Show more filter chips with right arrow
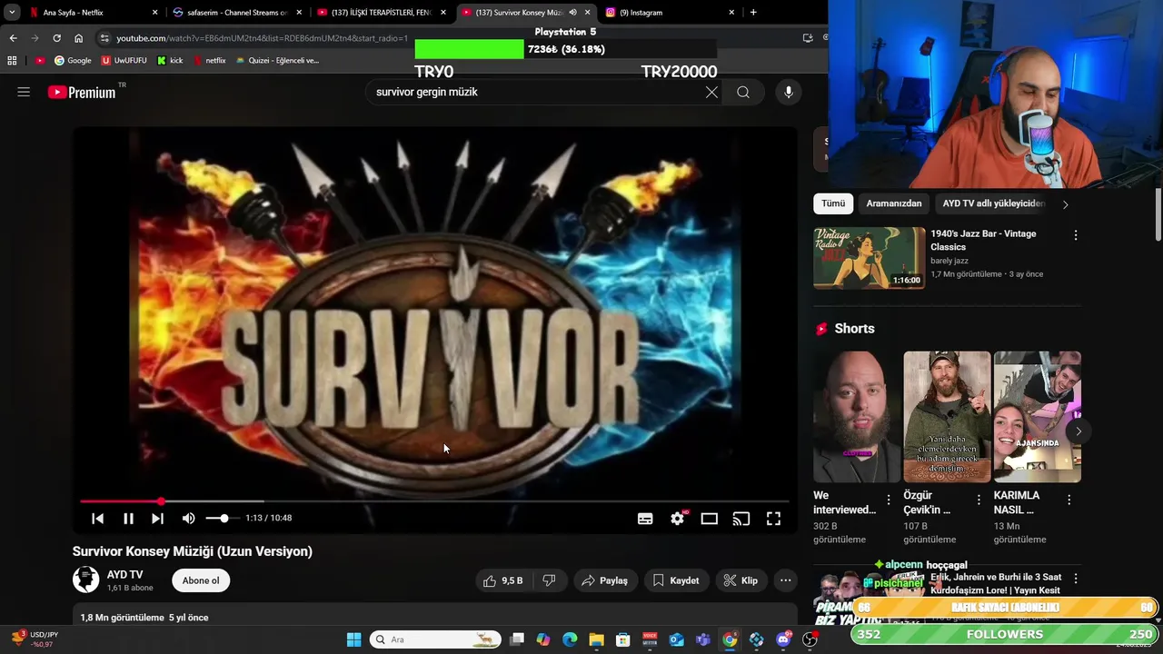1163x654 pixels. click(1066, 204)
